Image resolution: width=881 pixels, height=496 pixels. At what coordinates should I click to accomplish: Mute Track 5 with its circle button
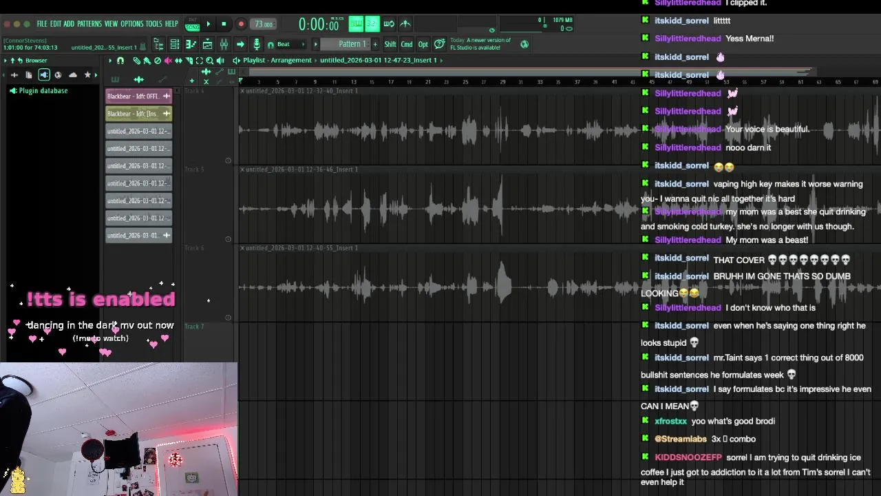pyautogui.click(x=228, y=239)
